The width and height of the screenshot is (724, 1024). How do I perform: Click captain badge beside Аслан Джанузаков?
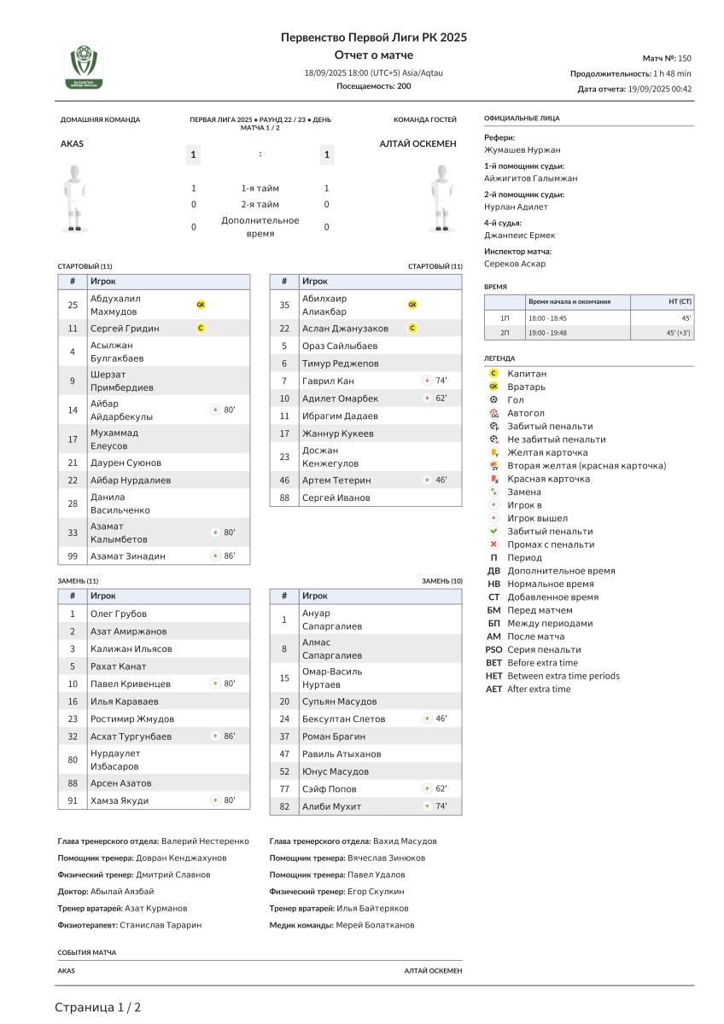[412, 328]
